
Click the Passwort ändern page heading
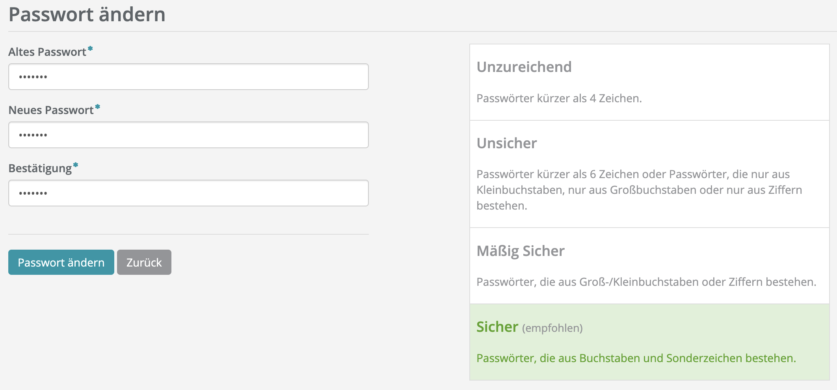(87, 15)
